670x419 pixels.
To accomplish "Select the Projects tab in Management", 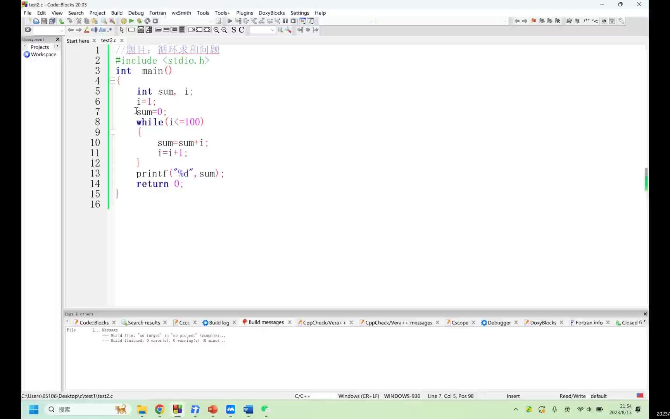I will [x=40, y=47].
